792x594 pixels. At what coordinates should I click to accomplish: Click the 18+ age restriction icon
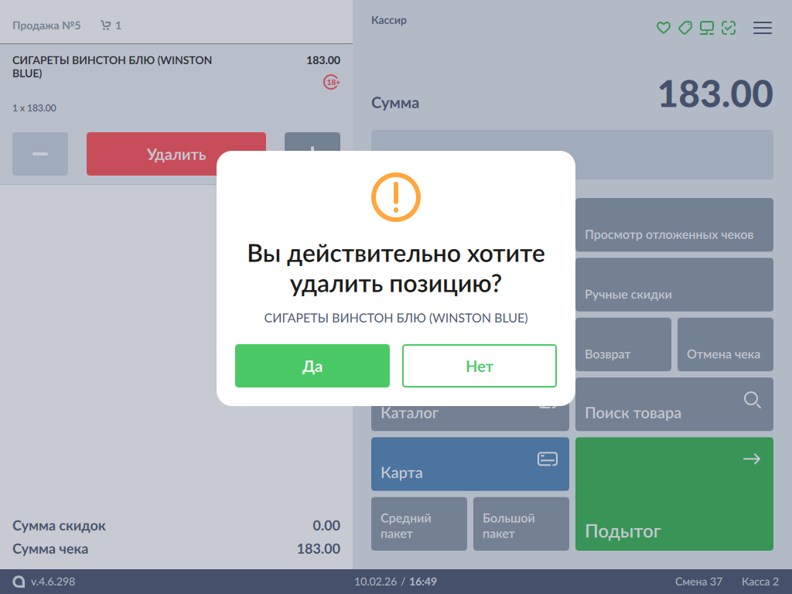click(332, 82)
